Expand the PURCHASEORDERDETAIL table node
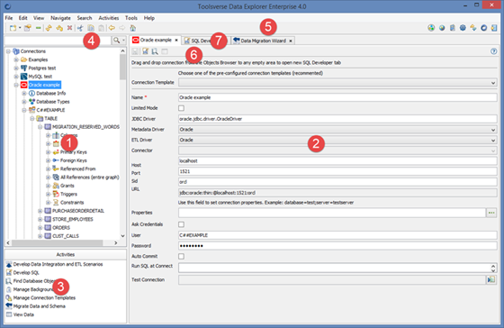The height and width of the screenshot is (328, 504). pos(40,211)
